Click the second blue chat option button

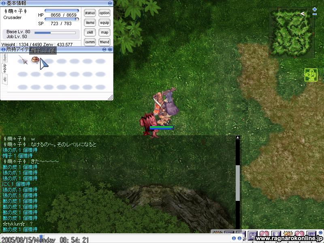(239, 239)
